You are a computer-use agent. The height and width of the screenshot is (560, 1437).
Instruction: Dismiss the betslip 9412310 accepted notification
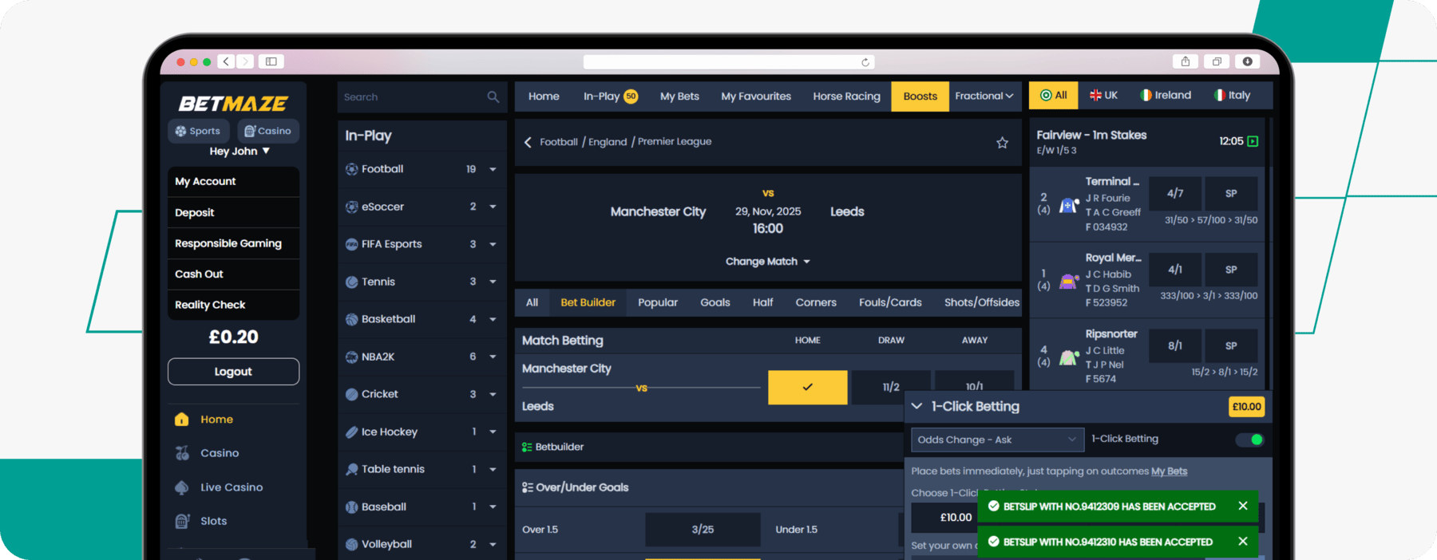pos(1243,541)
